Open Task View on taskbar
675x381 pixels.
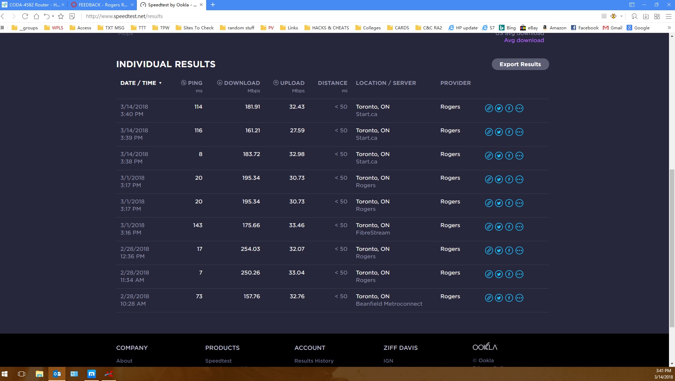click(22, 374)
